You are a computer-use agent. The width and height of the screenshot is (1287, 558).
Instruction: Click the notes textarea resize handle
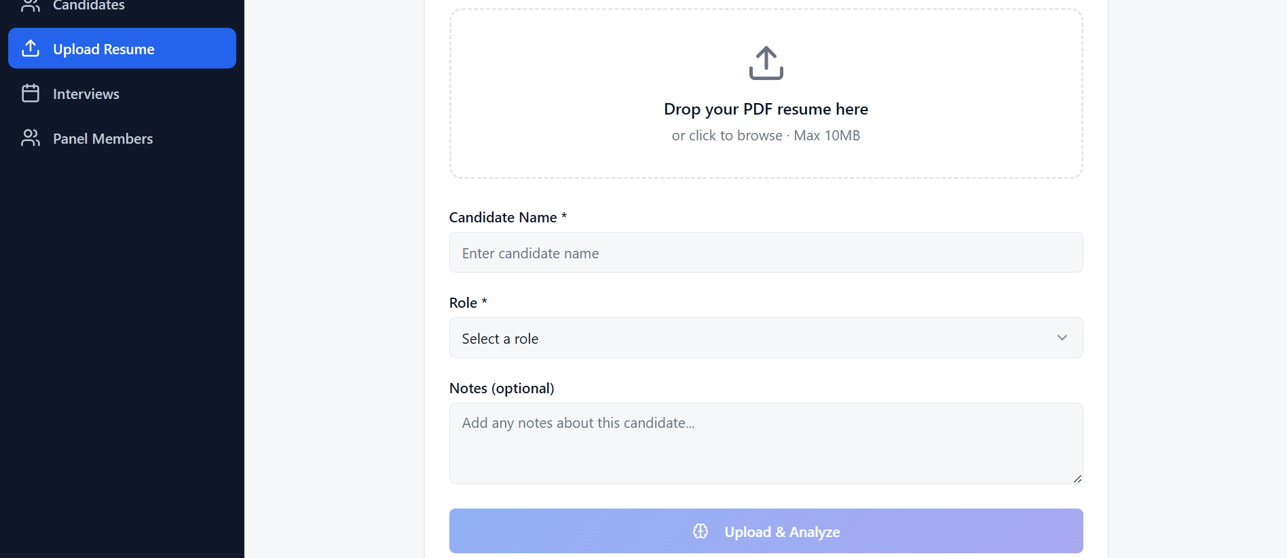[1077, 479]
